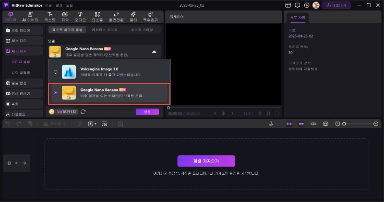The width and height of the screenshot is (384, 202).
Task: Click the purple Import Files button in timeline
Action: [x=206, y=161]
